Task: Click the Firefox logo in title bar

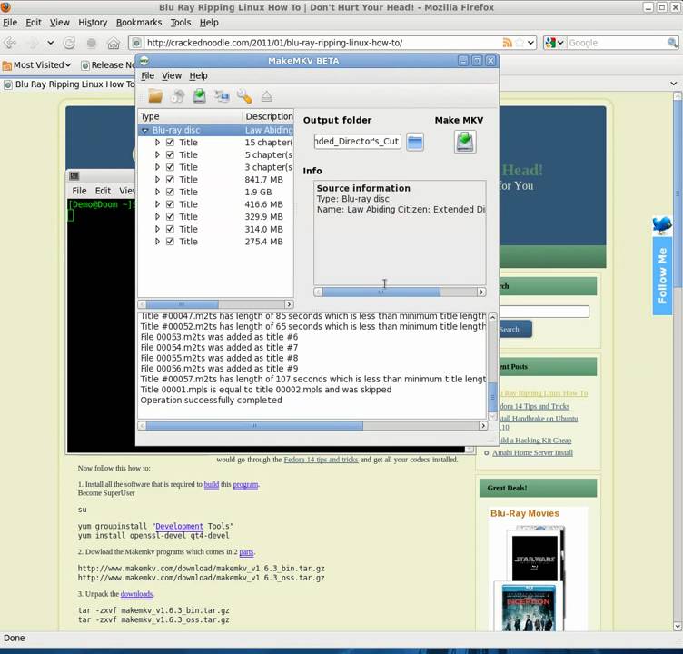Action: [5, 6]
